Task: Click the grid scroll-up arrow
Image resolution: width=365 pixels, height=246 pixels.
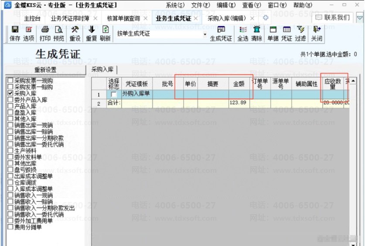Action: [x=353, y=81]
